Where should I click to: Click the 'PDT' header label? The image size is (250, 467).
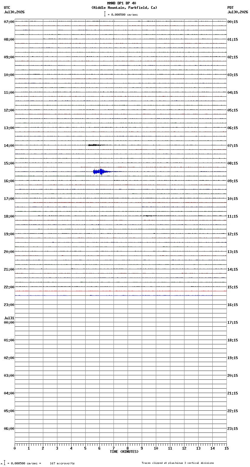[x=231, y=8]
